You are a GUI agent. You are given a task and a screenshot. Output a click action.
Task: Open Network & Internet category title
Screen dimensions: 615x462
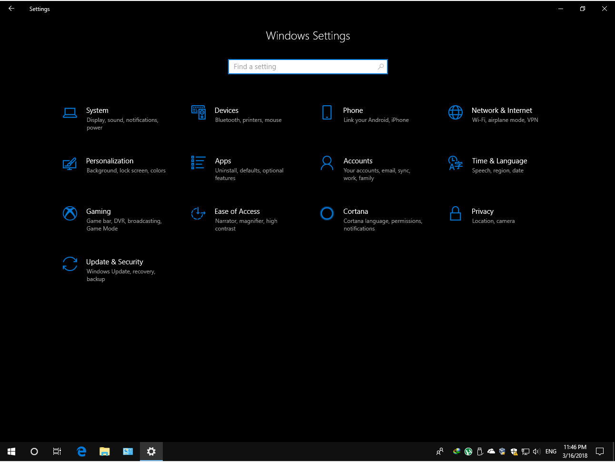(x=502, y=110)
